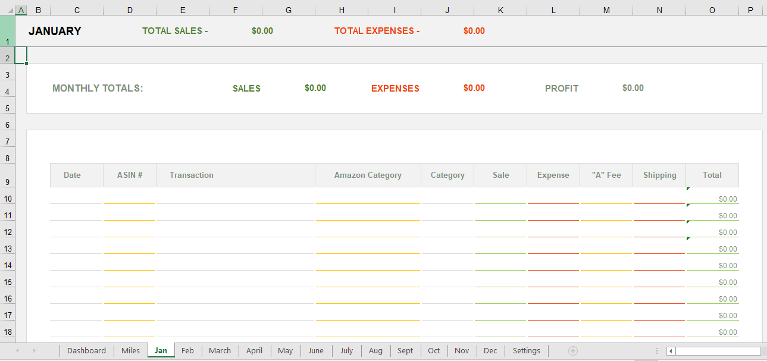
Task: Open the Dashboard sheet tab
Action: (86, 351)
